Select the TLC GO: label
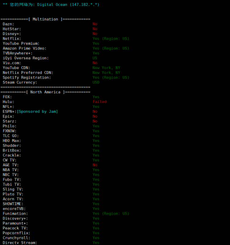 point(11,136)
